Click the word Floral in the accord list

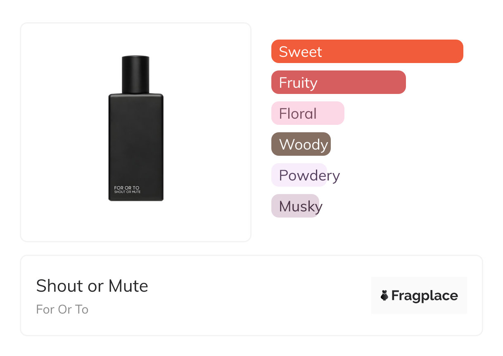coord(298,113)
